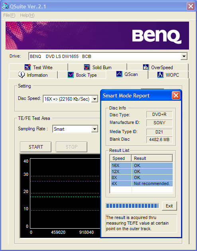Expand the Drive selection dropdown

pos(184,56)
